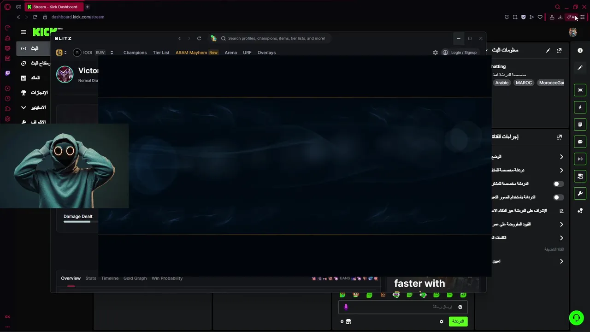Switch to the Stats tab
Screen dimensions: 590x332
pos(91,279)
